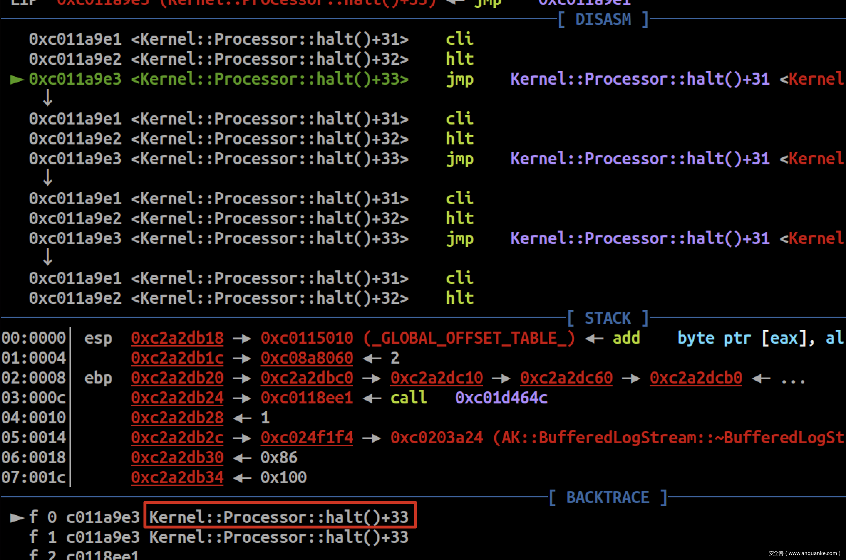The width and height of the screenshot is (846, 560).
Task: Click the backtrace frame 0 arrow marker
Action: (x=17, y=517)
